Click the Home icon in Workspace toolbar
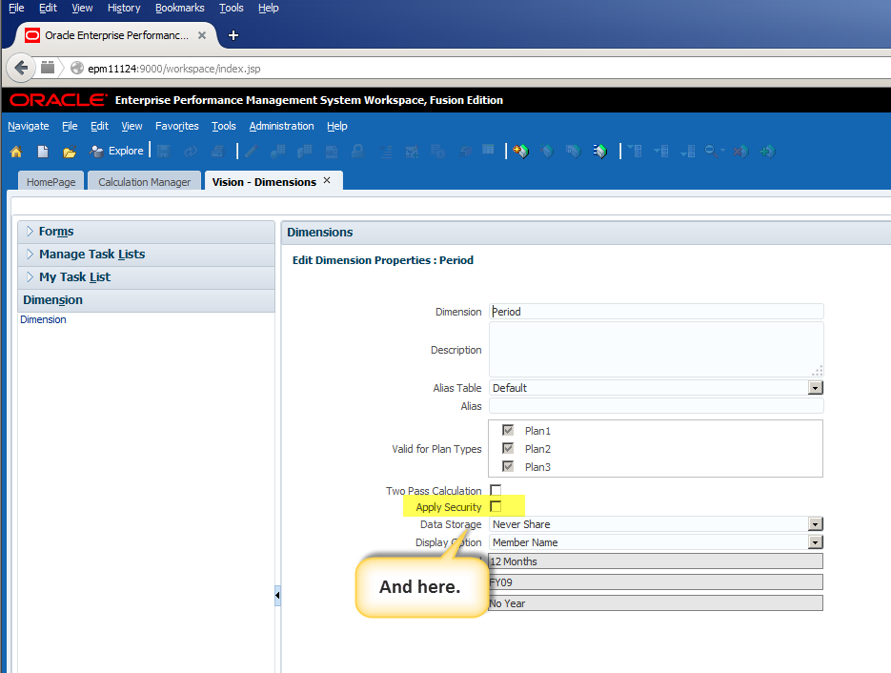This screenshot has height=673, width=891. point(16,152)
